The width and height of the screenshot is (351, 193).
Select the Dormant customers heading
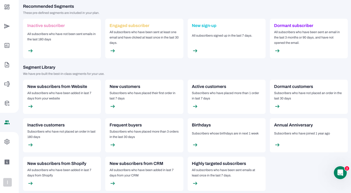(x=293, y=87)
